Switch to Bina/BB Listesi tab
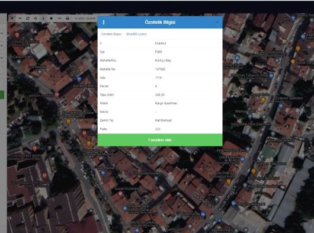314x233 pixels. coord(137,34)
